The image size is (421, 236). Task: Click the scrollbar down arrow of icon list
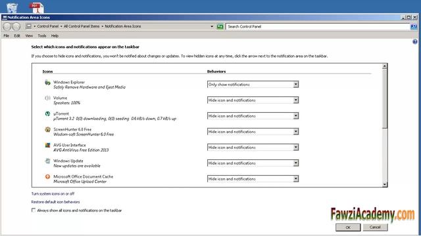385,184
